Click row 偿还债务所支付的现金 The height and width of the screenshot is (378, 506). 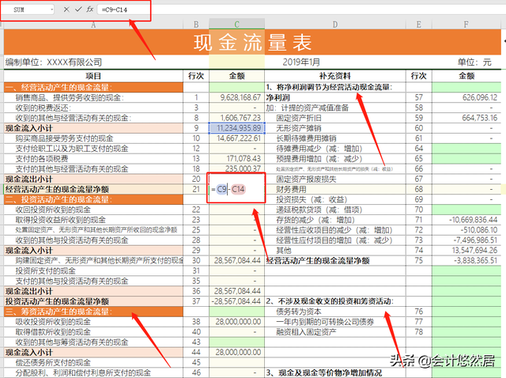tap(93, 362)
